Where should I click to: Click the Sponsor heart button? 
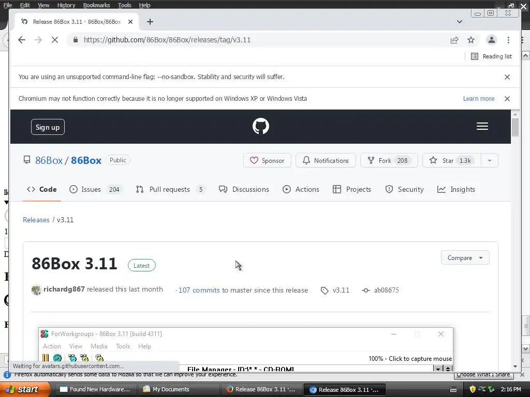click(267, 160)
